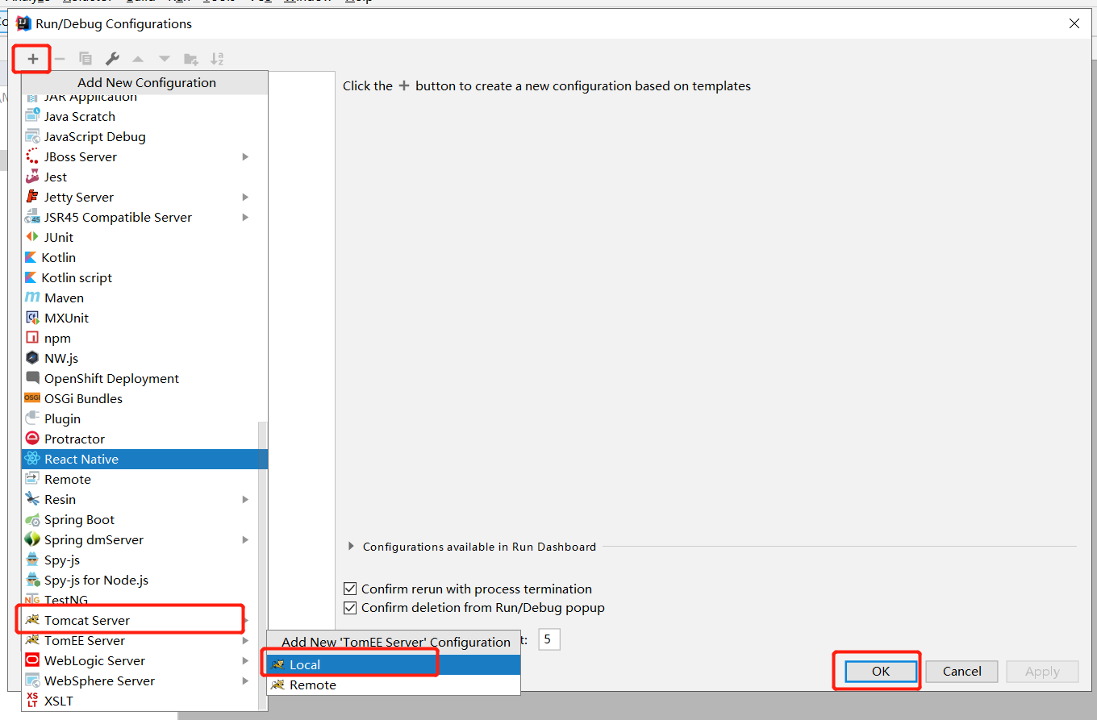Click the Protractor icon
1097x720 pixels.
[32, 439]
